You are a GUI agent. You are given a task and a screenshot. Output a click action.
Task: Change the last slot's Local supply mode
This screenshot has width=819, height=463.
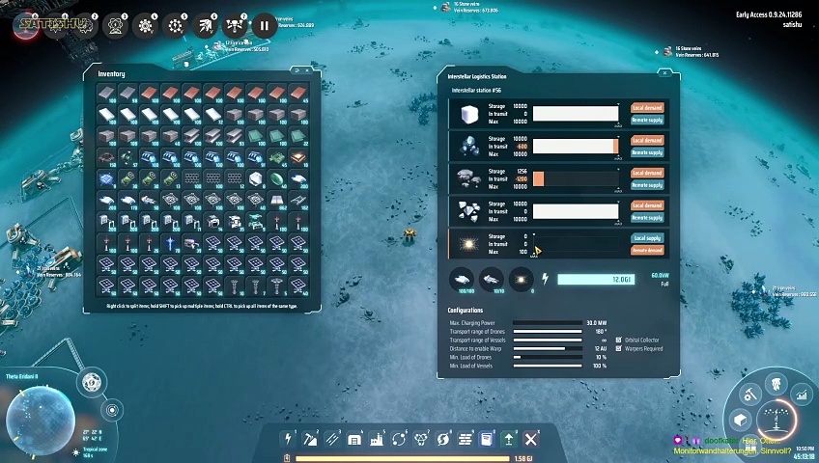pos(647,237)
